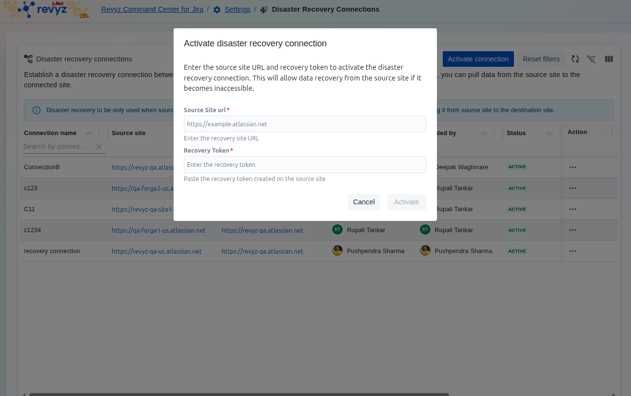The width and height of the screenshot is (631, 396).
Task: Open Connection name column options menu
Action: (x=99, y=133)
